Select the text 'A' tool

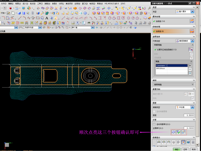47,18
